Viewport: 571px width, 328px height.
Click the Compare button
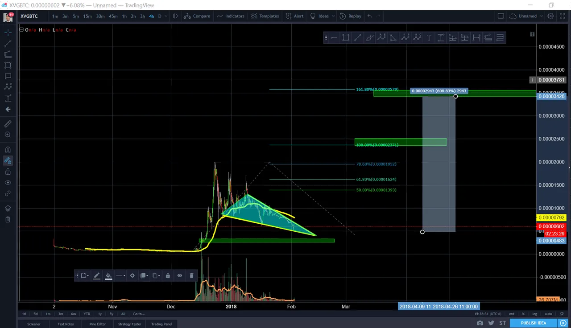pos(197,16)
